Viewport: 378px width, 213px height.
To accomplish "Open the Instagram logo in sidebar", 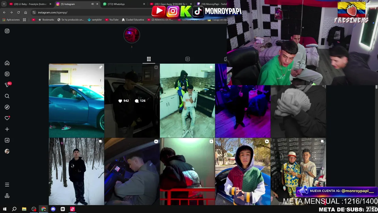I will click(7, 31).
